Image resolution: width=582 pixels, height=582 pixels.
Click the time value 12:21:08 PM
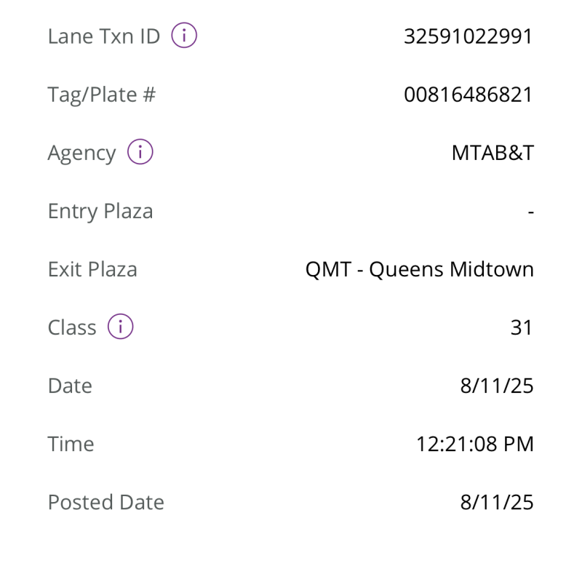(474, 444)
